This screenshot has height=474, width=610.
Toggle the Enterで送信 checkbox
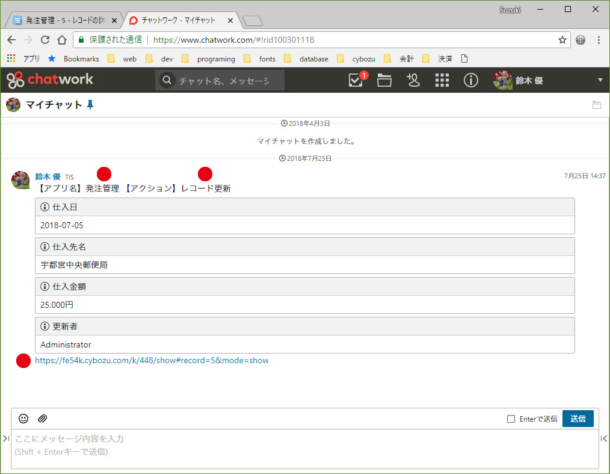coord(511,419)
